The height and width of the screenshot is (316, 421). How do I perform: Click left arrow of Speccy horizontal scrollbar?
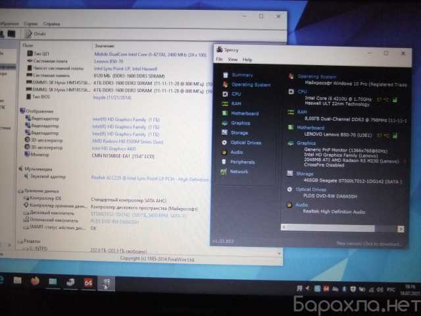pyautogui.click(x=284, y=227)
